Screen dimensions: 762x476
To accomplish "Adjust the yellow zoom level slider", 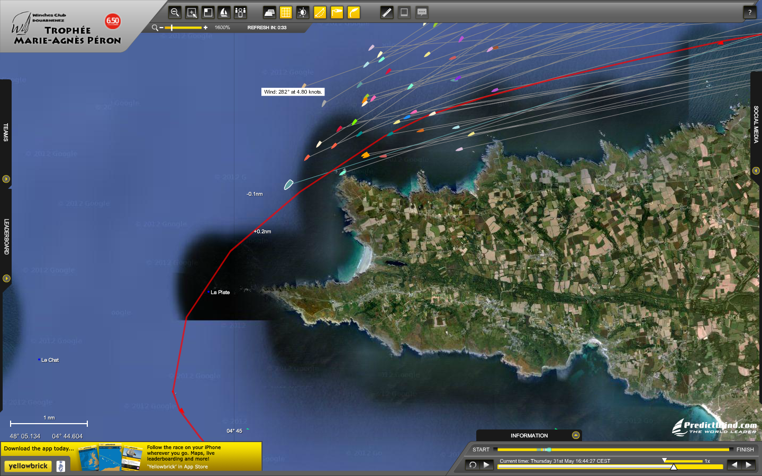I will (x=183, y=28).
